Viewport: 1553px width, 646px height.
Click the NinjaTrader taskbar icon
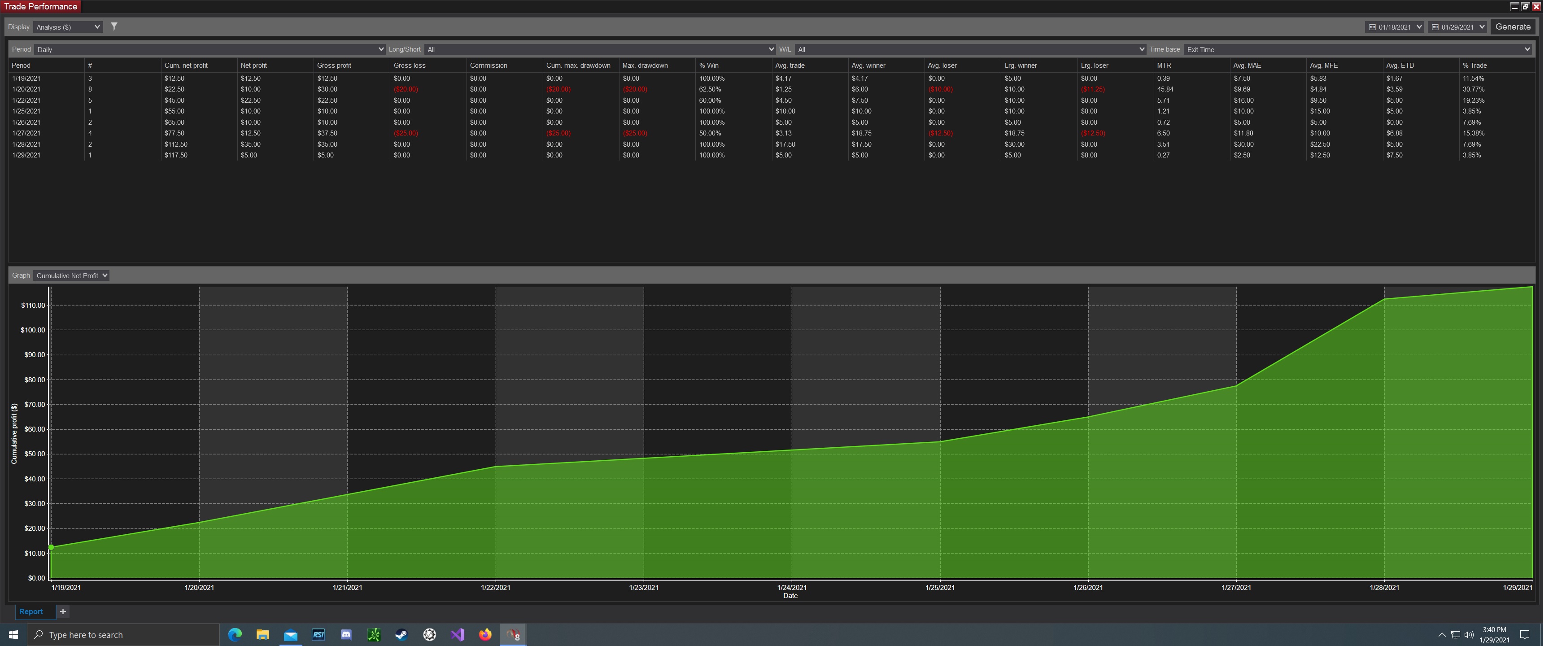[x=513, y=634]
